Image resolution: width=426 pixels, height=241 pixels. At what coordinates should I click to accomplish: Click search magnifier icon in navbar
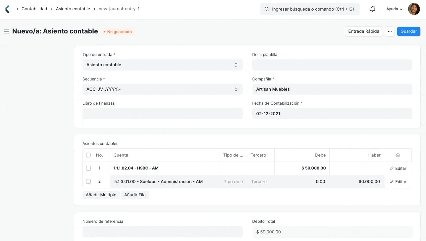click(266, 9)
